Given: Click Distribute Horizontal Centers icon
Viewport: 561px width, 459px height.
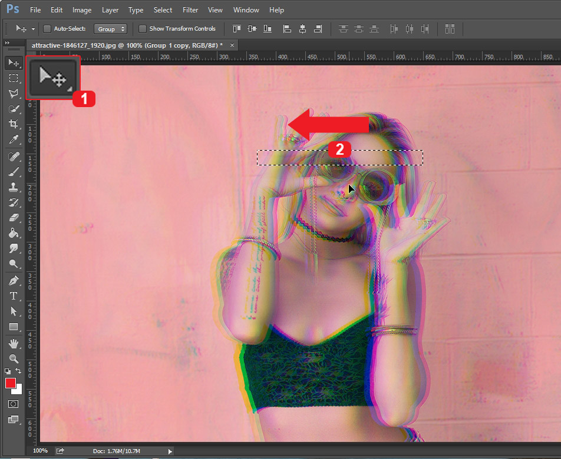Looking at the screenshot, I should click(410, 29).
